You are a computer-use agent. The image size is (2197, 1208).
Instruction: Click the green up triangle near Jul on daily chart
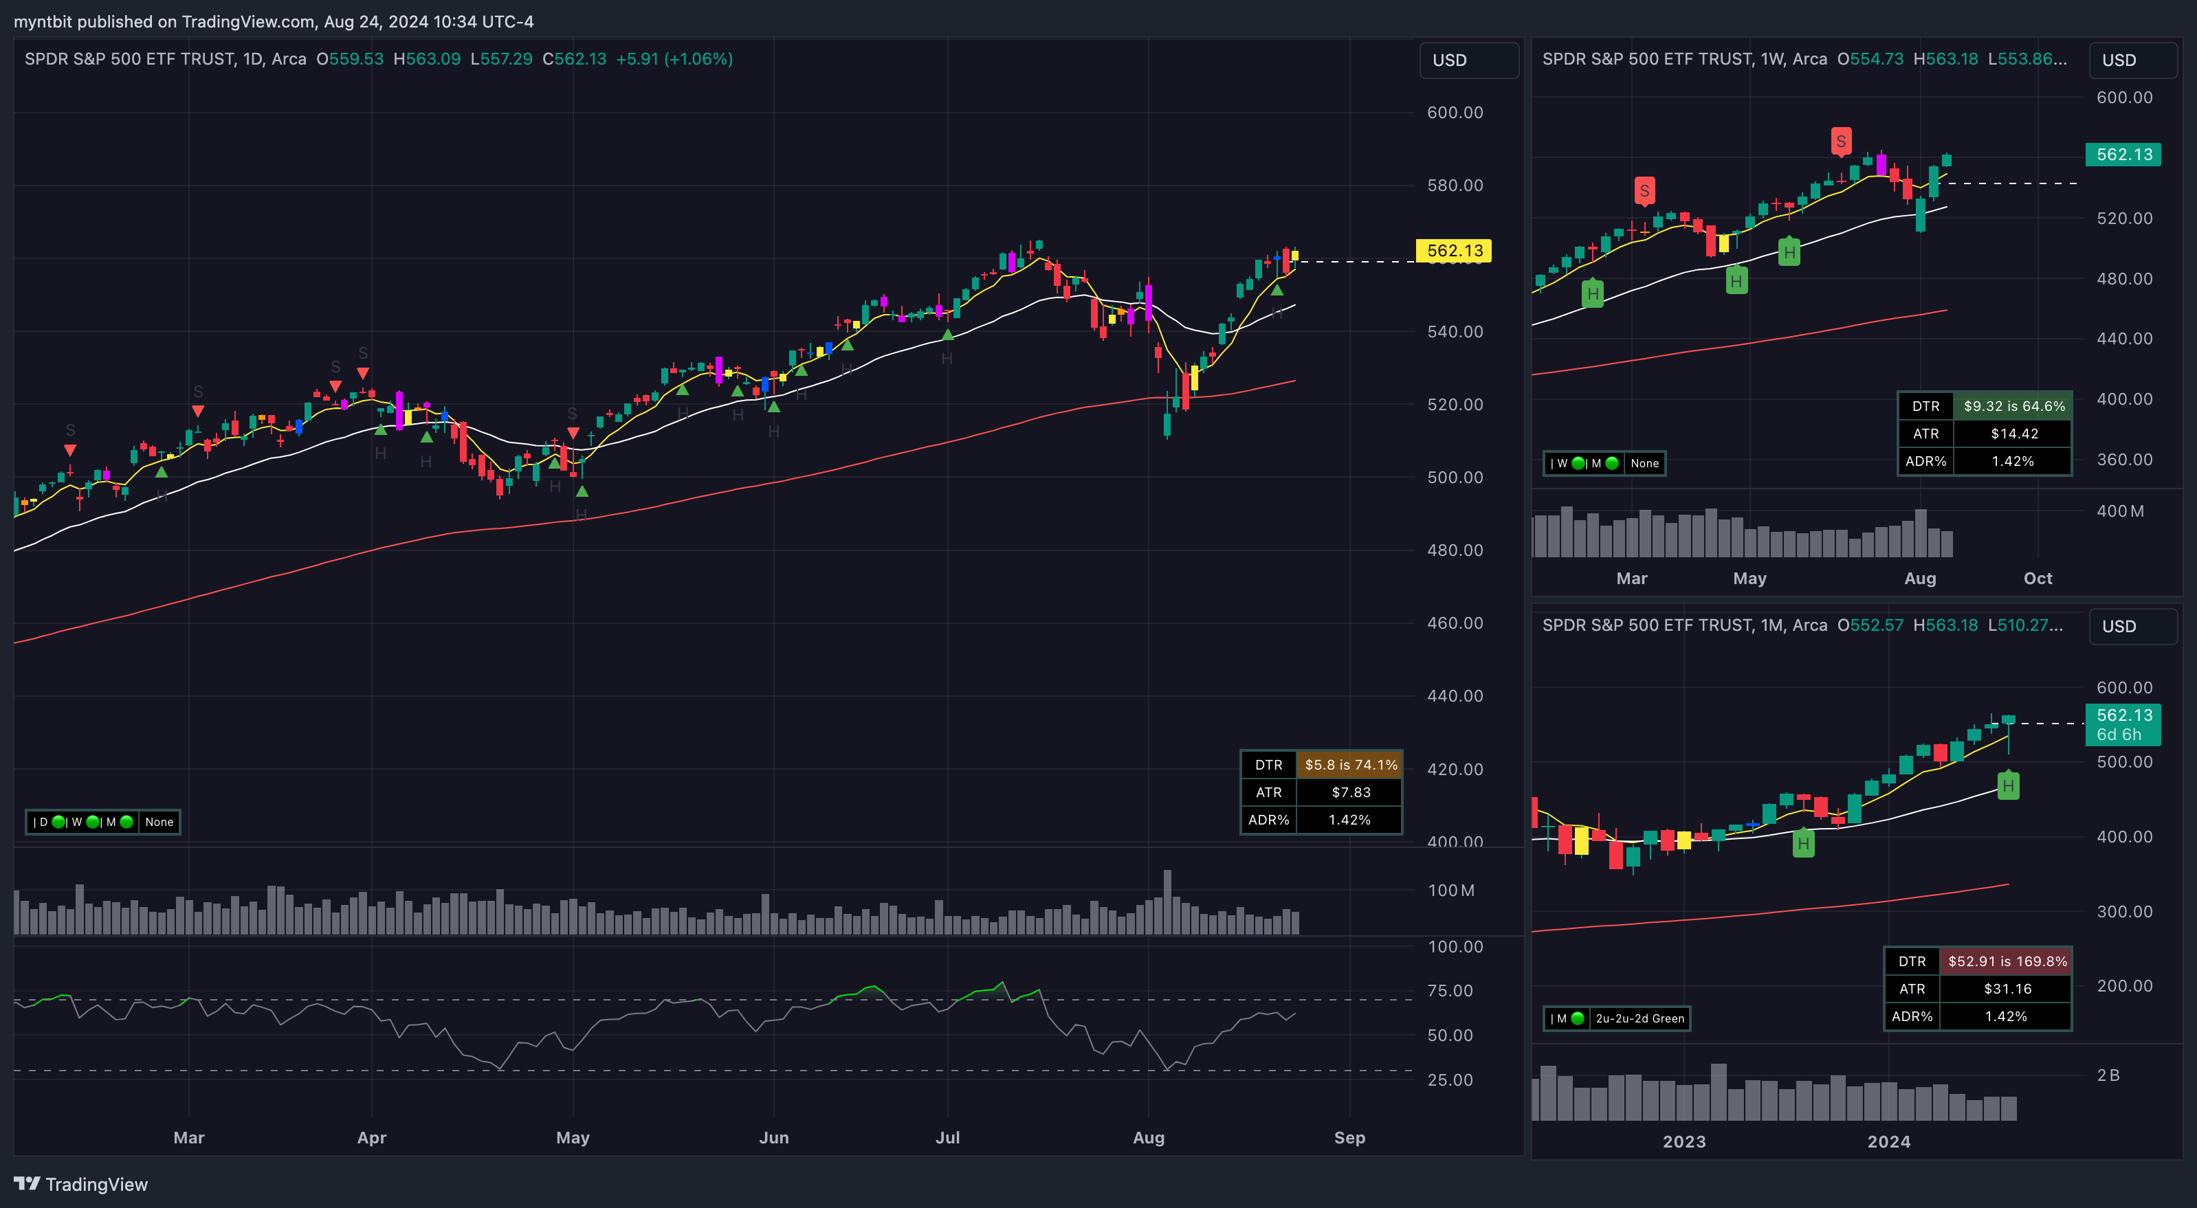pos(947,335)
